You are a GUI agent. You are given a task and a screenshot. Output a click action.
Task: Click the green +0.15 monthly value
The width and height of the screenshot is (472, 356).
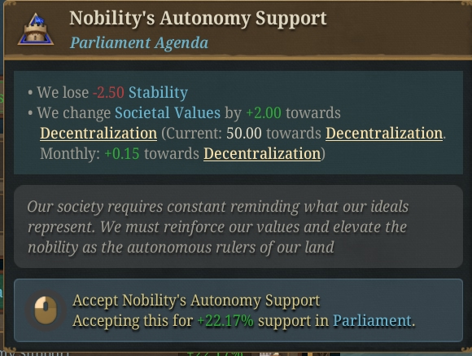(x=122, y=154)
